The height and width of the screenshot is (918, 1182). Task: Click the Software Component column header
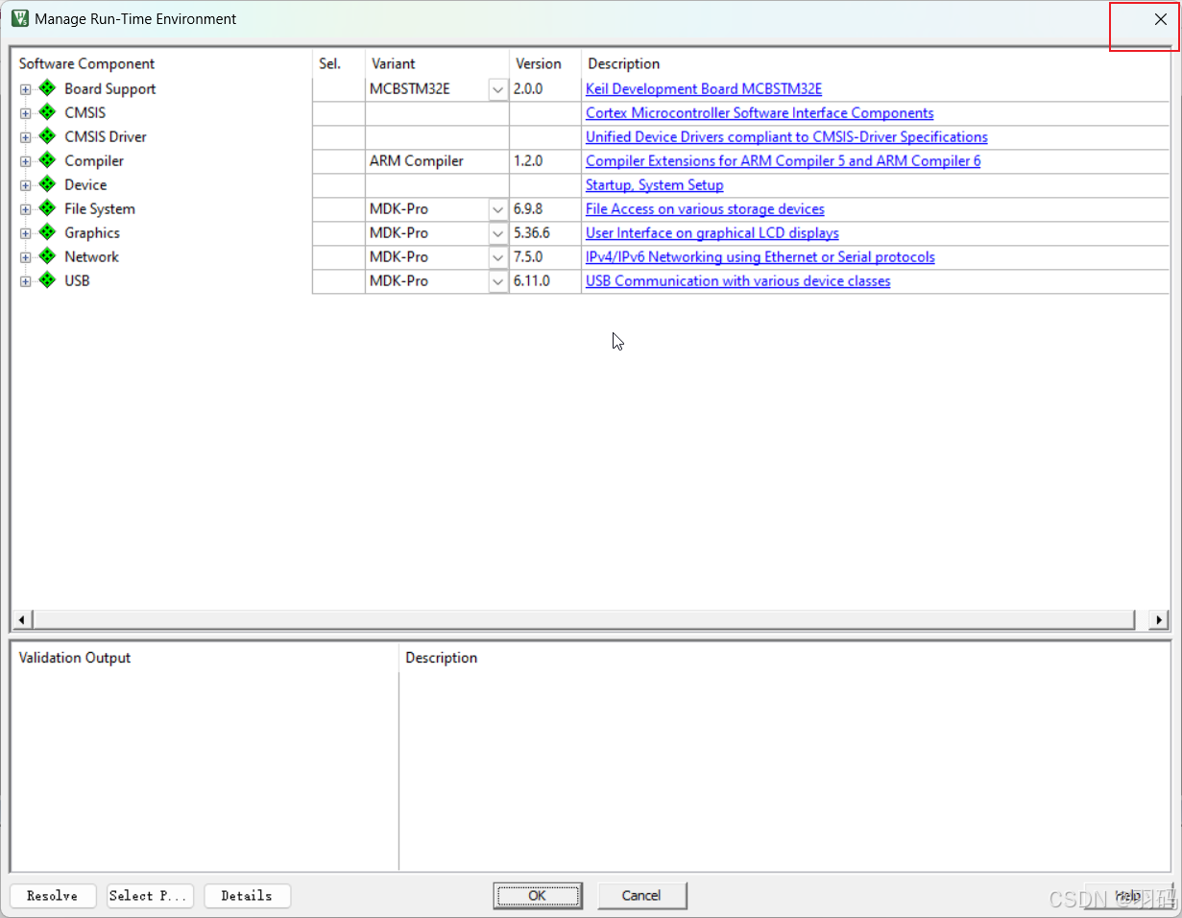click(x=86, y=63)
